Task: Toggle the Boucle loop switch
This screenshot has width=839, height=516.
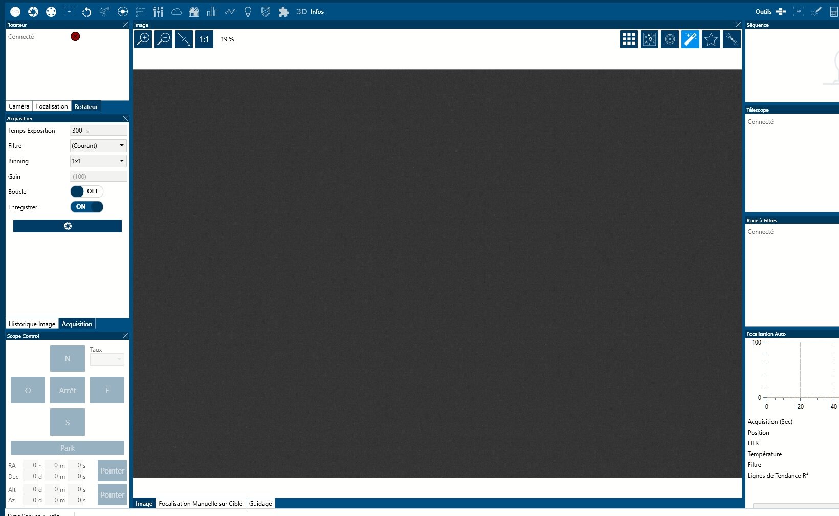Action: tap(87, 191)
